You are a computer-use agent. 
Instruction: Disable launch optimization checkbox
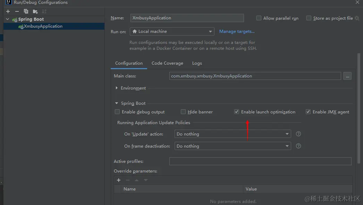(x=237, y=112)
